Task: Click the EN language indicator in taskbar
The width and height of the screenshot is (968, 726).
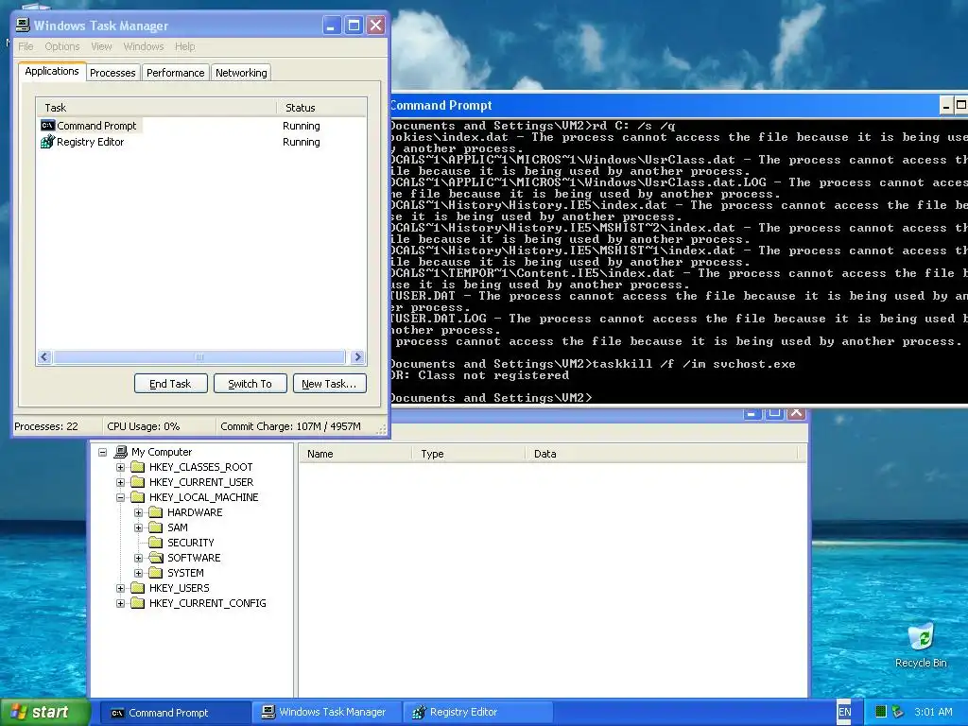Action: click(844, 712)
